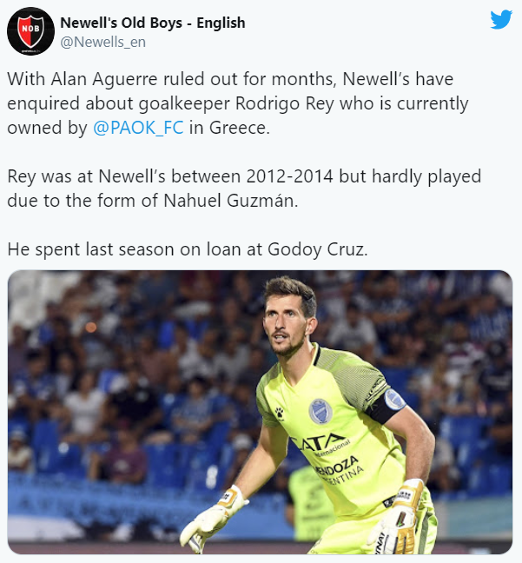The image size is (522, 563).
Task: Click the captain armband badge in the photo
Action: [394, 400]
